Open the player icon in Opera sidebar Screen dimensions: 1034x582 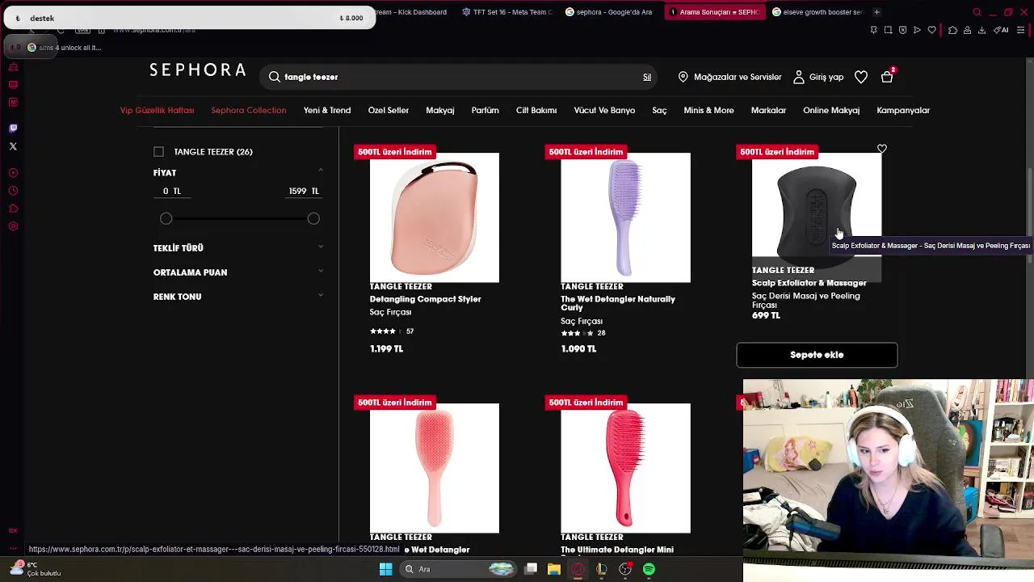[13, 173]
